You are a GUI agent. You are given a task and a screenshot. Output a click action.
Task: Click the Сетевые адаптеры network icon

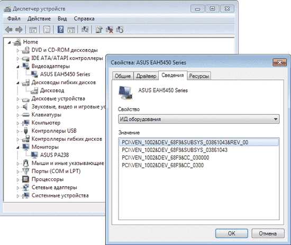pos(25,187)
